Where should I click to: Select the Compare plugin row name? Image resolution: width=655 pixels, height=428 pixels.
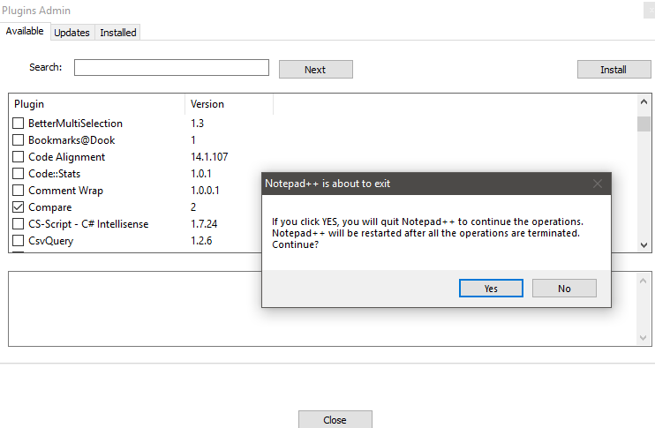click(50, 207)
